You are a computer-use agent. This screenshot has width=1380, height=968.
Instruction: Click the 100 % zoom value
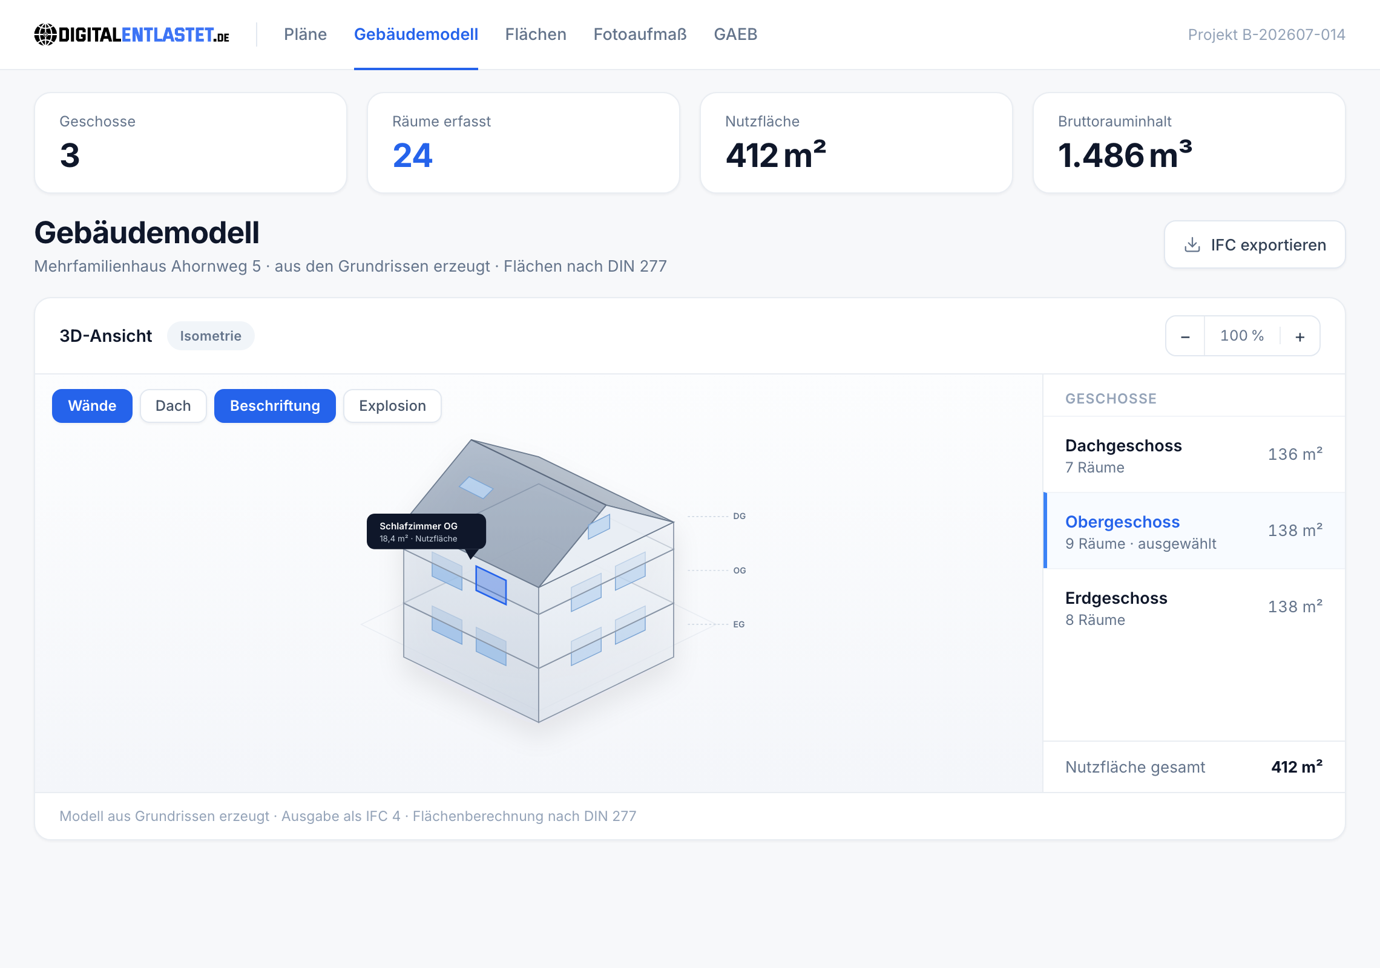[x=1242, y=336]
